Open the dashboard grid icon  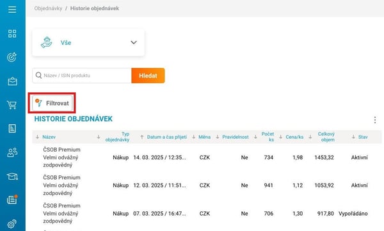click(x=12, y=33)
